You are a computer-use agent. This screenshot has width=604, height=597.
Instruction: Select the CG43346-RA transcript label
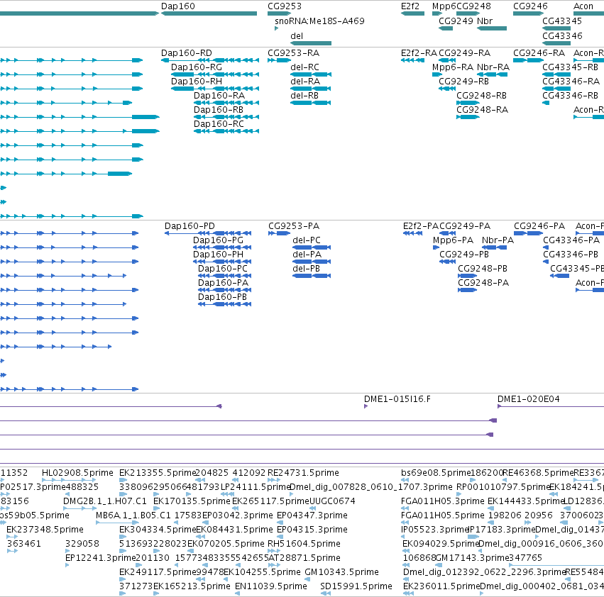pos(571,82)
